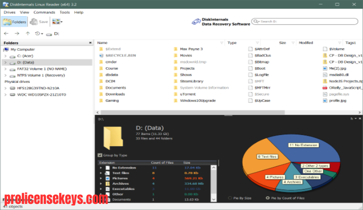Expand the Archives row in extension table
The height and width of the screenshot is (210, 363).
[101, 184]
